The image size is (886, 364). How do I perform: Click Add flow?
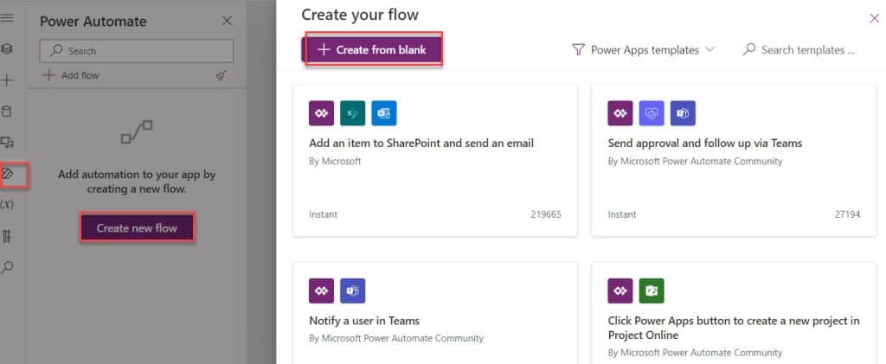[71, 75]
